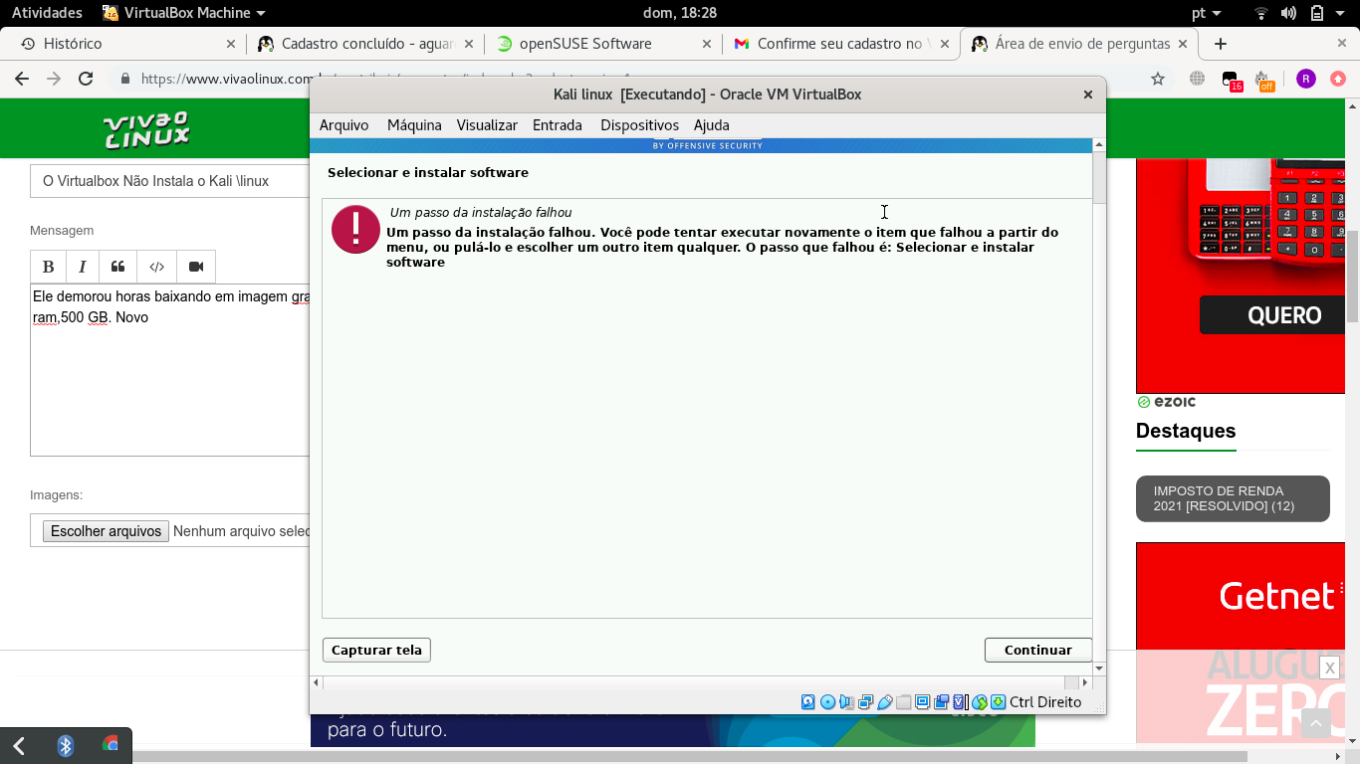Click the mouse integration icon in VirtualBox status bar
This screenshot has height=764, width=1360.
click(980, 702)
